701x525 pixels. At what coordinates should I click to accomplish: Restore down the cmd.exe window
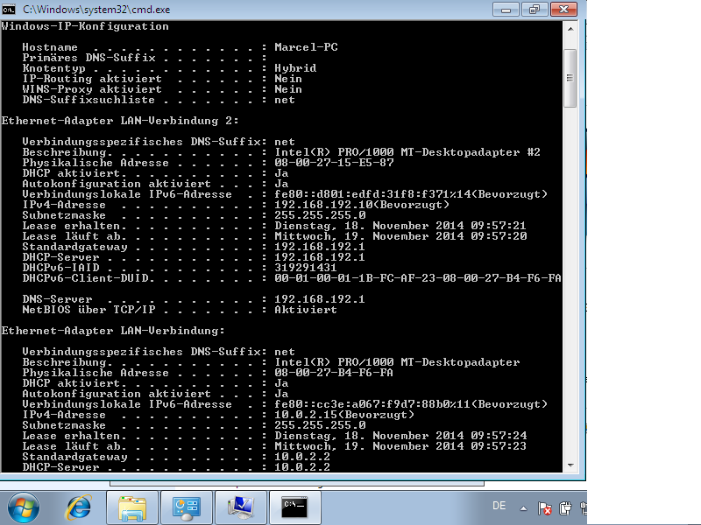click(x=535, y=10)
